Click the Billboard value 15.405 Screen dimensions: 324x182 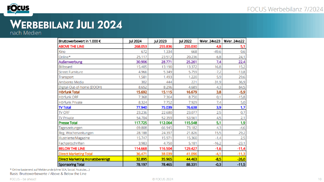141,67
